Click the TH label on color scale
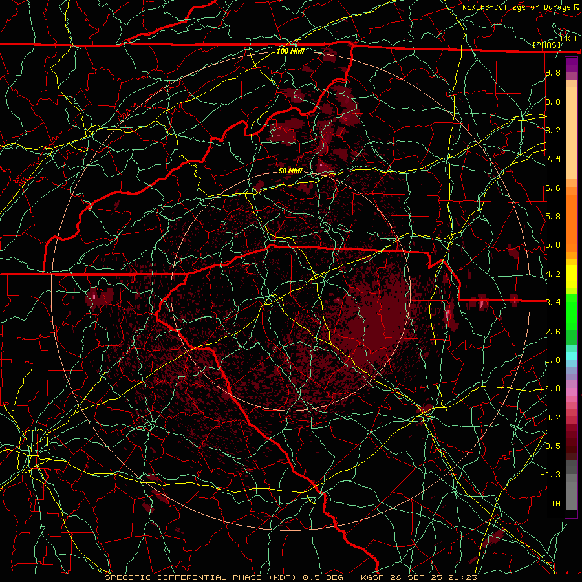This screenshot has width=582, height=582. (555, 504)
